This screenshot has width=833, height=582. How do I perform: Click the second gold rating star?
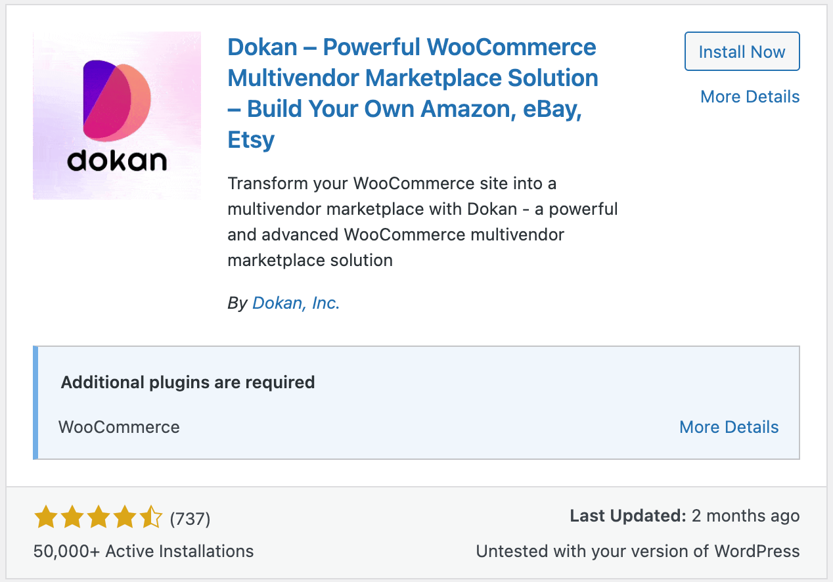tap(72, 518)
